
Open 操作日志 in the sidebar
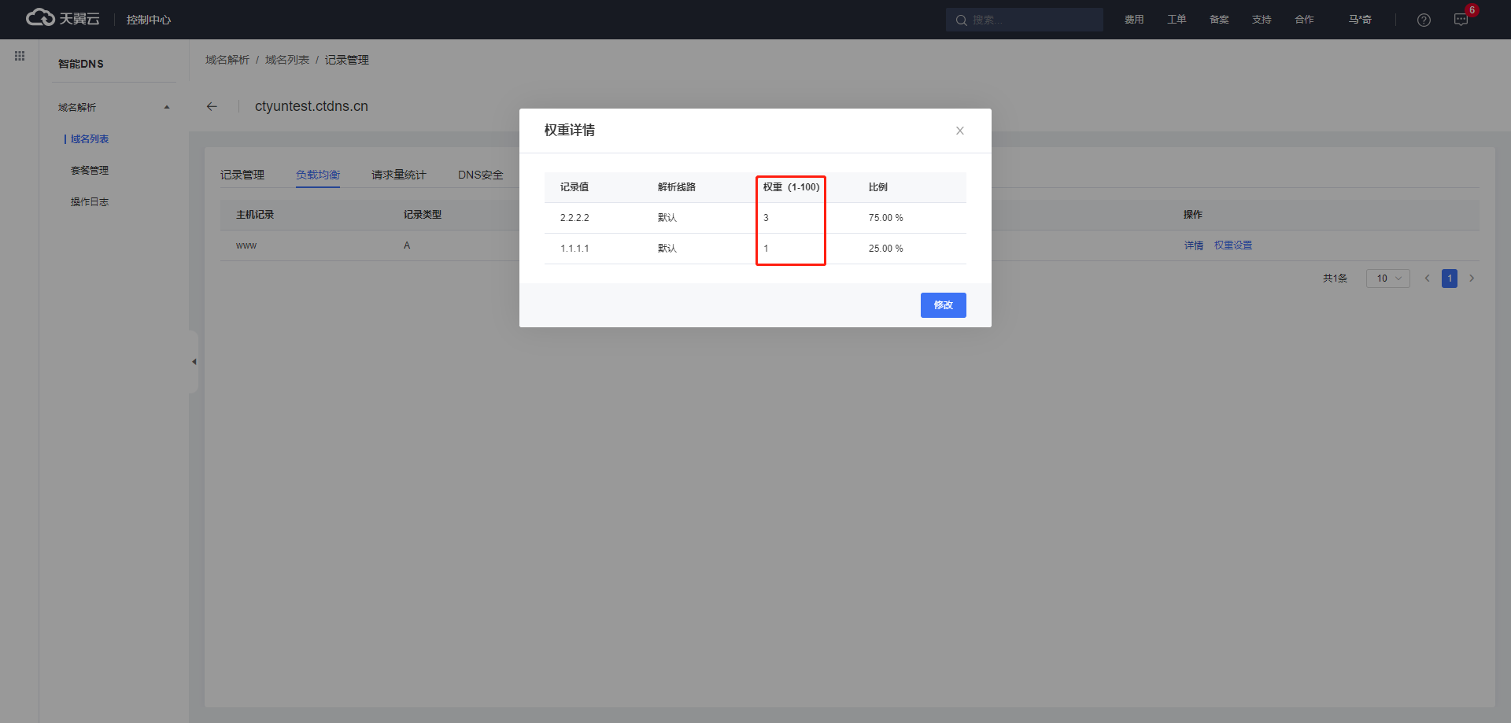coord(90,202)
